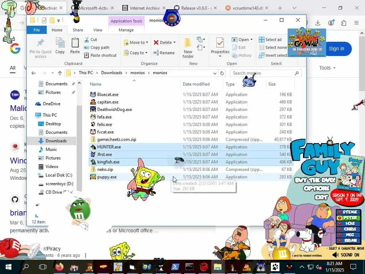The height and width of the screenshot is (274, 365).
Task: Select the Stewie character option
Action: [x=348, y=212]
